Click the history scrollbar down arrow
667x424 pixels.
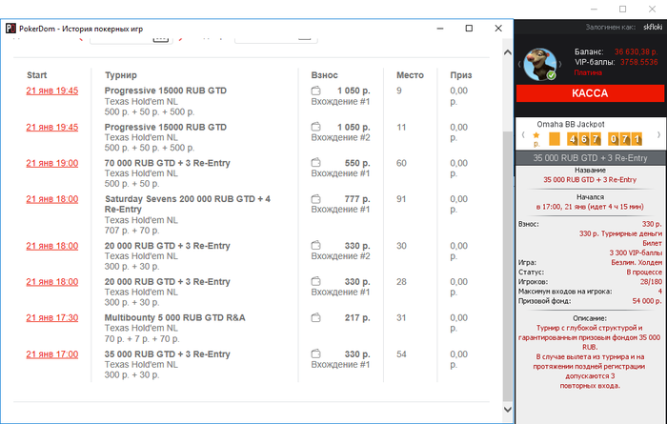click(508, 409)
